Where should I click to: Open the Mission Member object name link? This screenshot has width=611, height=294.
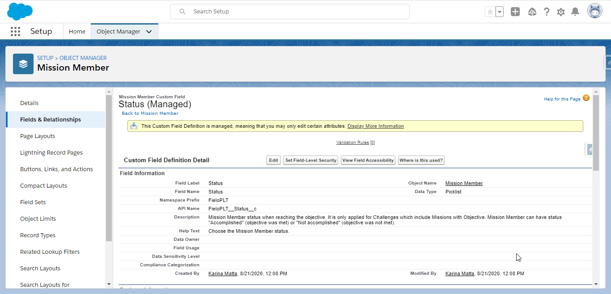click(464, 184)
